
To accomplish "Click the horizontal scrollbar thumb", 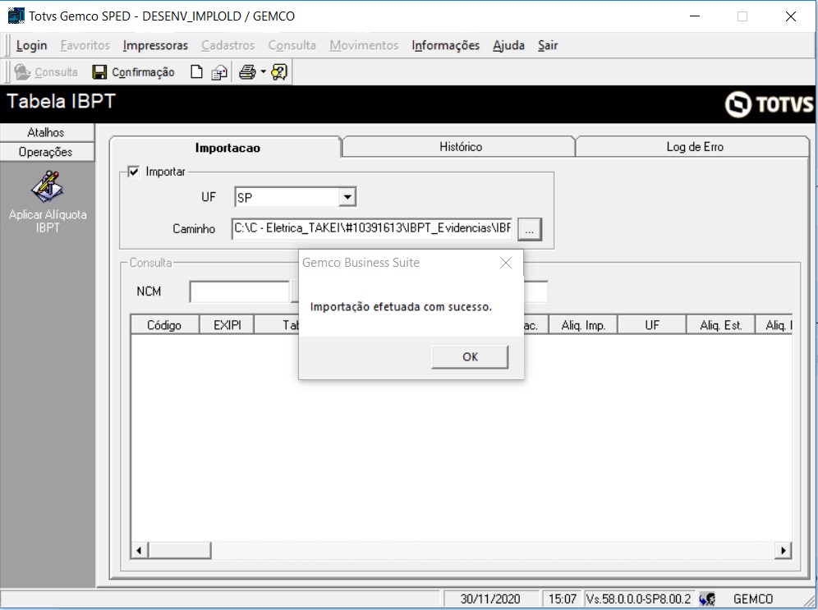I will (180, 550).
